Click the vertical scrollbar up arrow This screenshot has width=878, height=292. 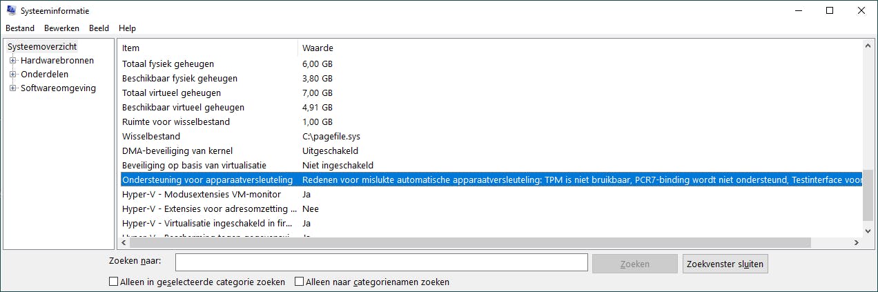pyautogui.click(x=868, y=46)
